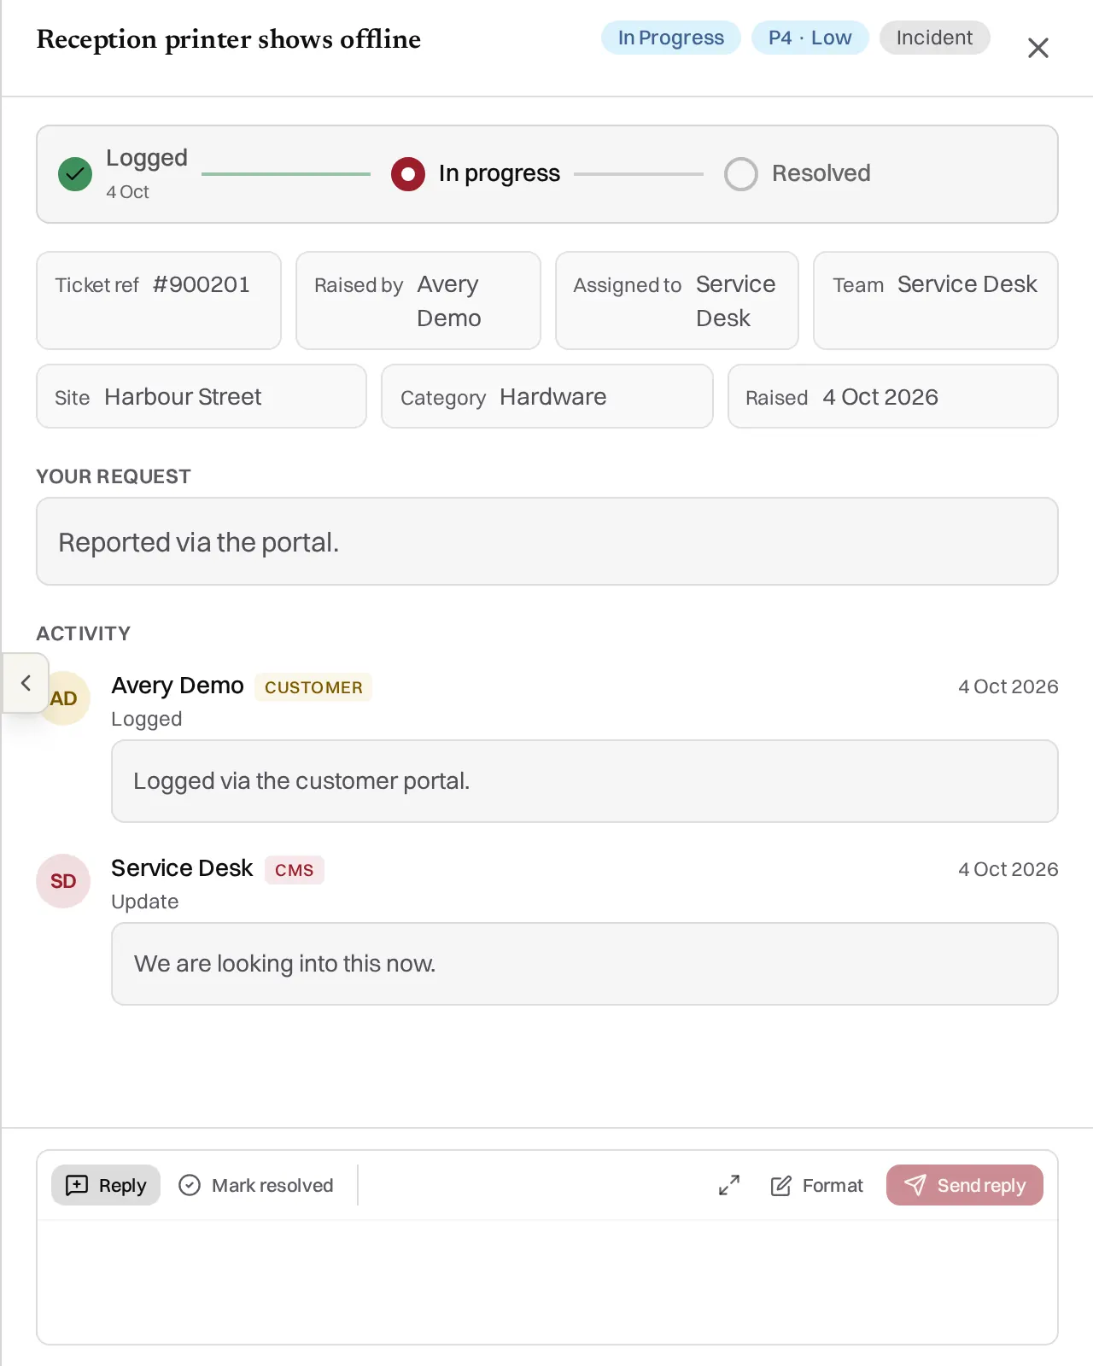Click the CUSTOMER tag beside Avery Demo
This screenshot has width=1093, height=1366.
tap(313, 687)
